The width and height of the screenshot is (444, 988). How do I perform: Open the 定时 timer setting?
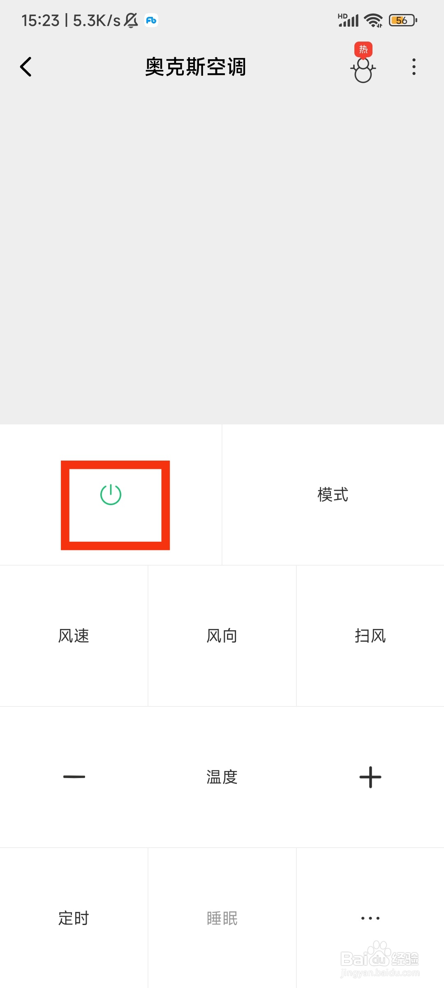point(74,918)
